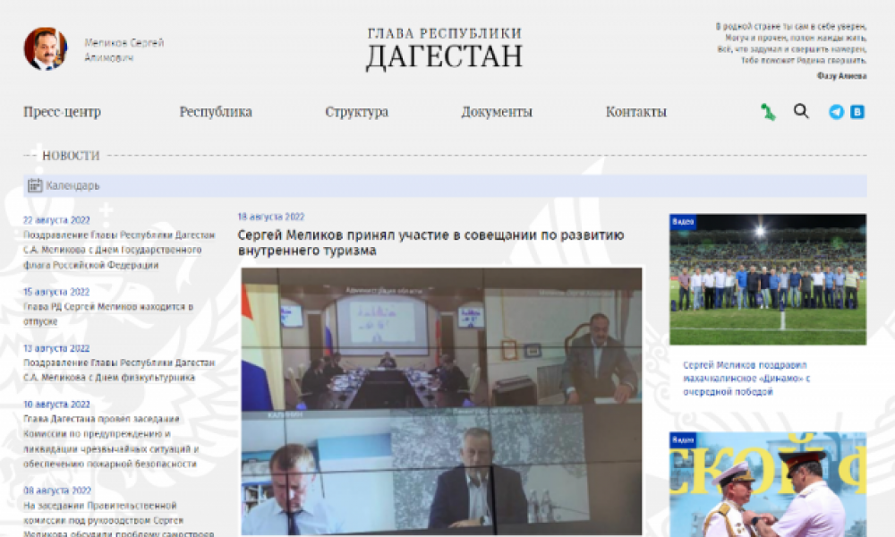Click Sergey Melikov's round portrait avatar
The width and height of the screenshot is (895, 537).
pyautogui.click(x=45, y=49)
